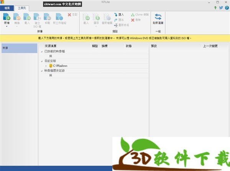The image size is (230, 171).
Task: Click the 預設 (Preset) column header
Action: tap(154, 46)
